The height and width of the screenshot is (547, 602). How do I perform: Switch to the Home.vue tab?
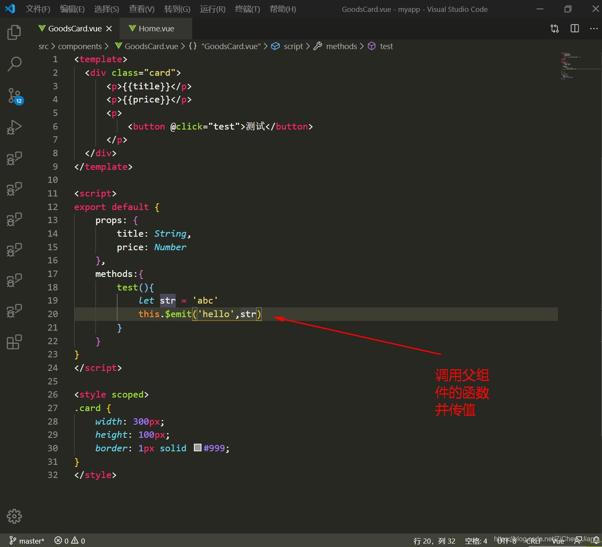tap(156, 28)
